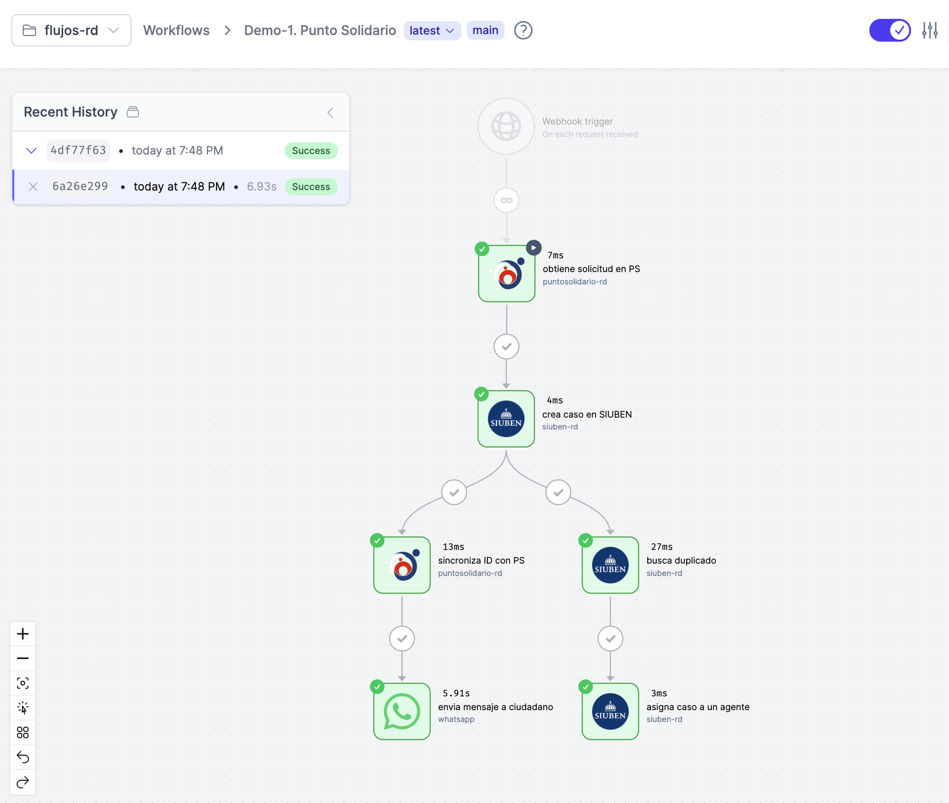Click check connector leading to sincroniza ID branch
This screenshot has height=803, width=949.
pos(454,492)
